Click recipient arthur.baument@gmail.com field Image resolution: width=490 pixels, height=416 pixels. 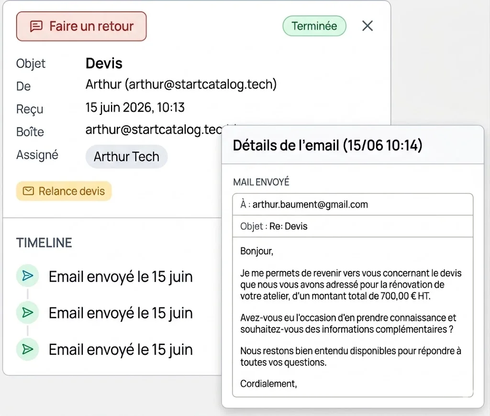coord(353,204)
